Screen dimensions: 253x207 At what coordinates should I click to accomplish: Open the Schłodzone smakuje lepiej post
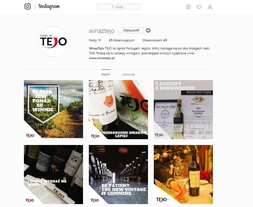pyautogui.click(x=118, y=109)
